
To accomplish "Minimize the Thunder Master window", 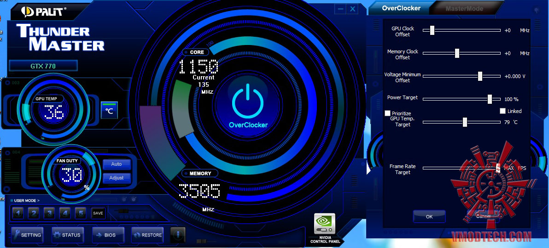I will (340, 10).
